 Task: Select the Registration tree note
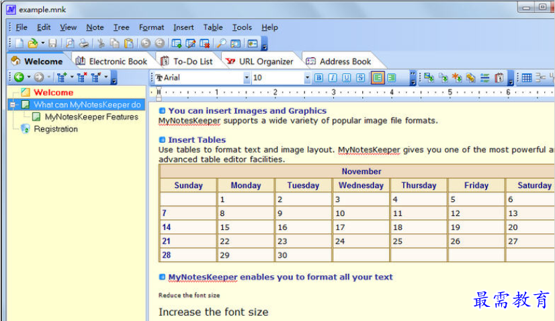tap(56, 129)
